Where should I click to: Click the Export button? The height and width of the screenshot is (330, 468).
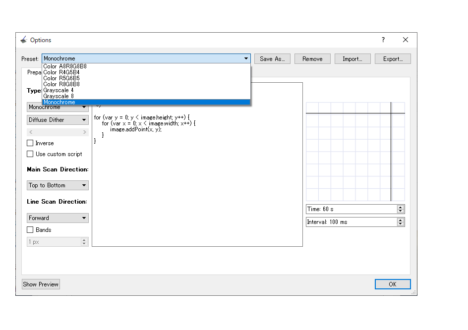[393, 59]
